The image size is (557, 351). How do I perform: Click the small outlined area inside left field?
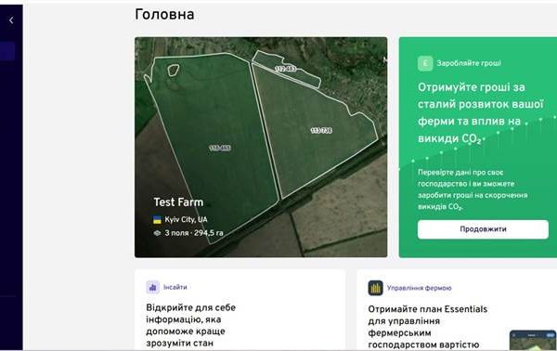pos(173,70)
